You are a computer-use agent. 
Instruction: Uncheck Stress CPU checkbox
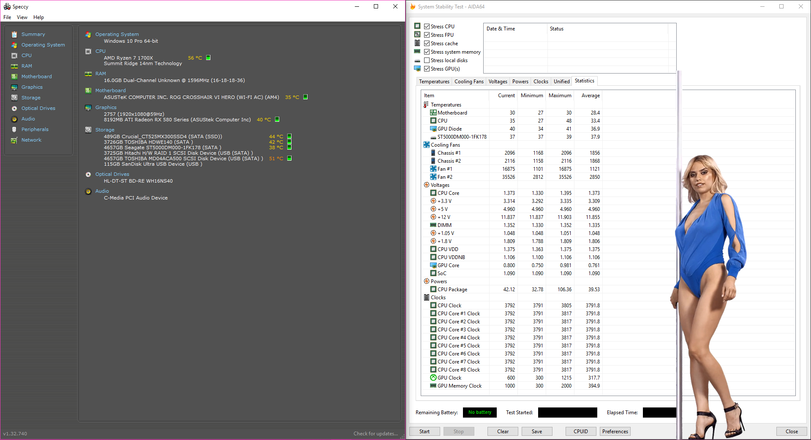[427, 26]
